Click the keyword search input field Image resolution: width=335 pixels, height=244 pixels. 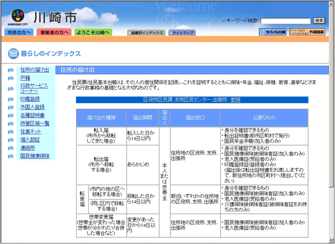(x=285, y=21)
